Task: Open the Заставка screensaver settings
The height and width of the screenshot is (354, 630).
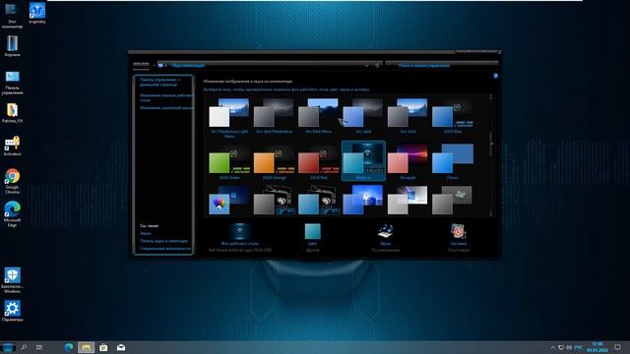Action: (459, 237)
